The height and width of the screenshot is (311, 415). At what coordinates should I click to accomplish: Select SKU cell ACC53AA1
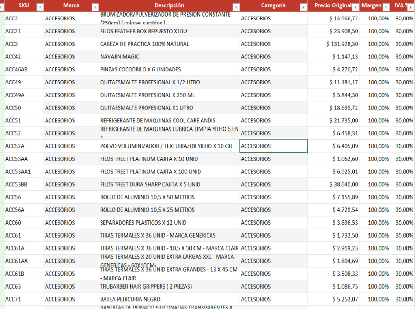24,172
